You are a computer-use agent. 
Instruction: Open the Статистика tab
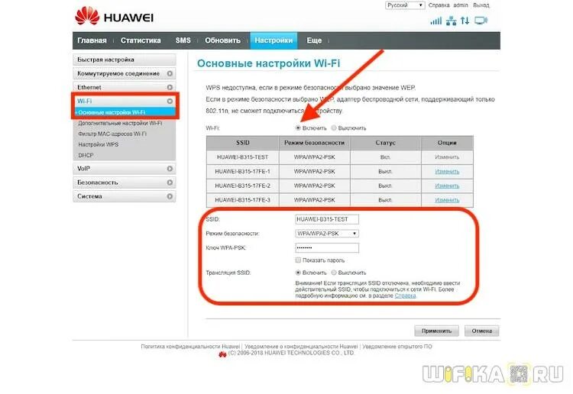pyautogui.click(x=141, y=40)
